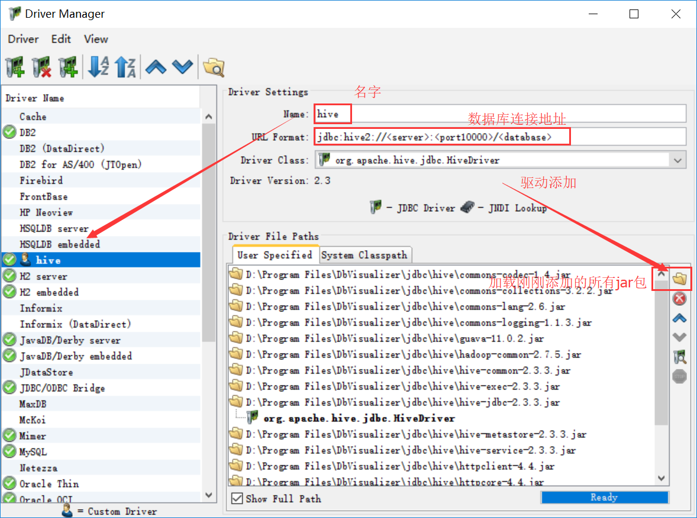Move selected driver up with toolbar arrow

156,67
